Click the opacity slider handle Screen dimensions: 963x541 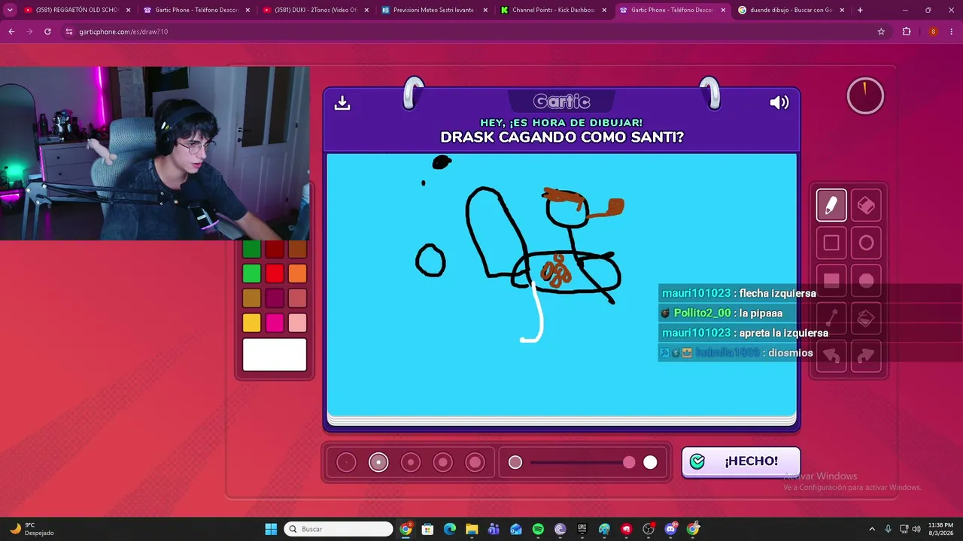[x=629, y=463]
